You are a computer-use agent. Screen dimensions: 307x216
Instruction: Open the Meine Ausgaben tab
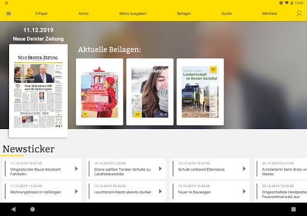click(133, 14)
